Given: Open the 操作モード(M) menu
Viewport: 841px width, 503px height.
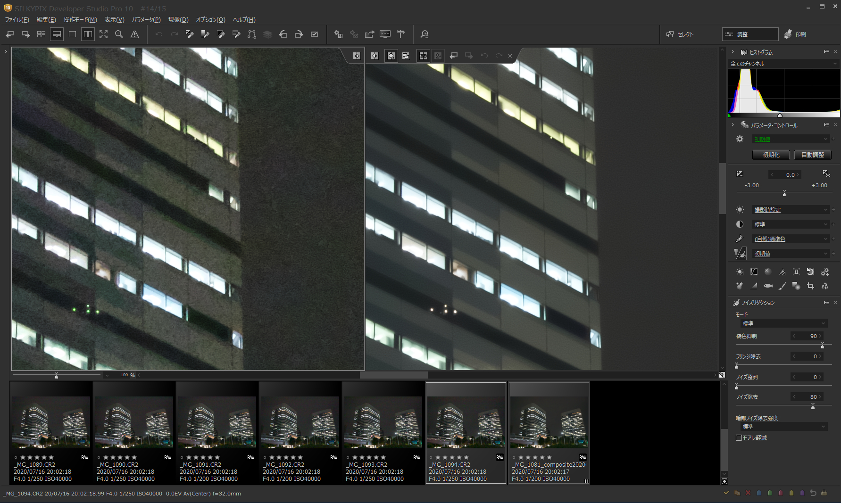Looking at the screenshot, I should point(80,20).
